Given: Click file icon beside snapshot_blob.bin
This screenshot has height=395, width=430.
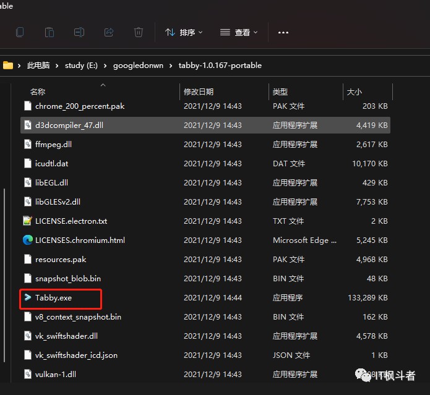Looking at the screenshot, I should [28, 278].
